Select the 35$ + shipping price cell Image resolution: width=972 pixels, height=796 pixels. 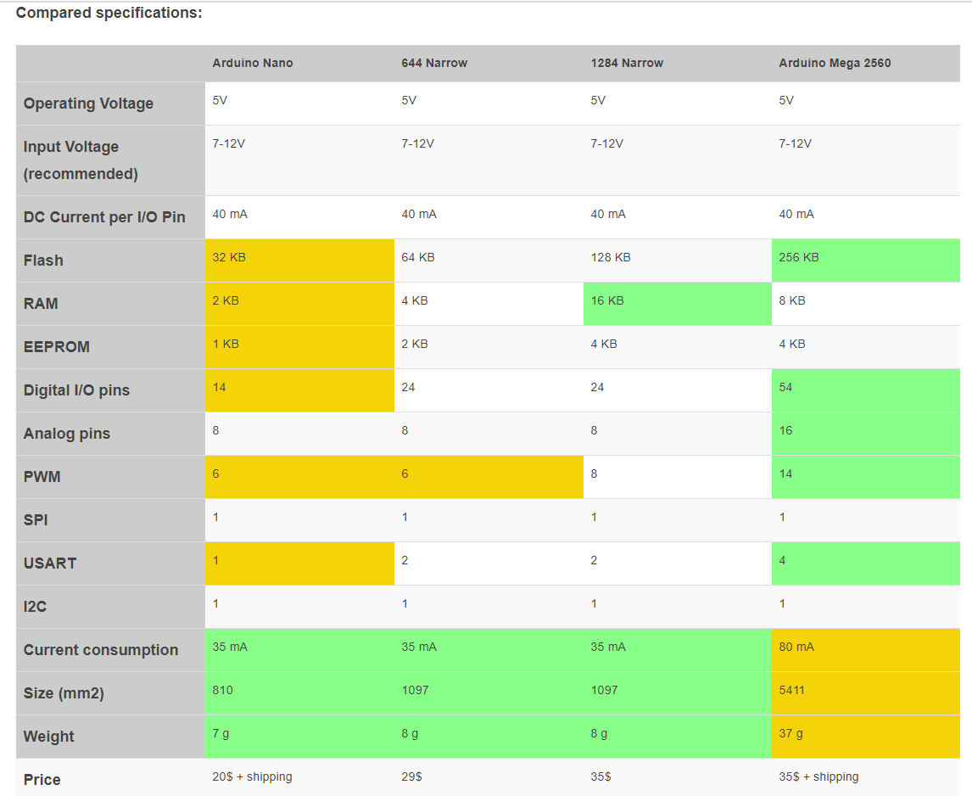(x=818, y=776)
